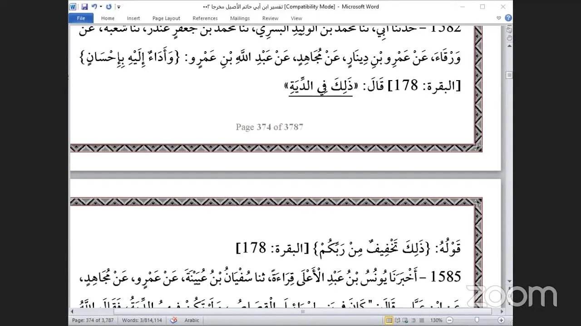The width and height of the screenshot is (581, 326).
Task: Click the Arabic language indicator
Action: [x=192, y=320]
